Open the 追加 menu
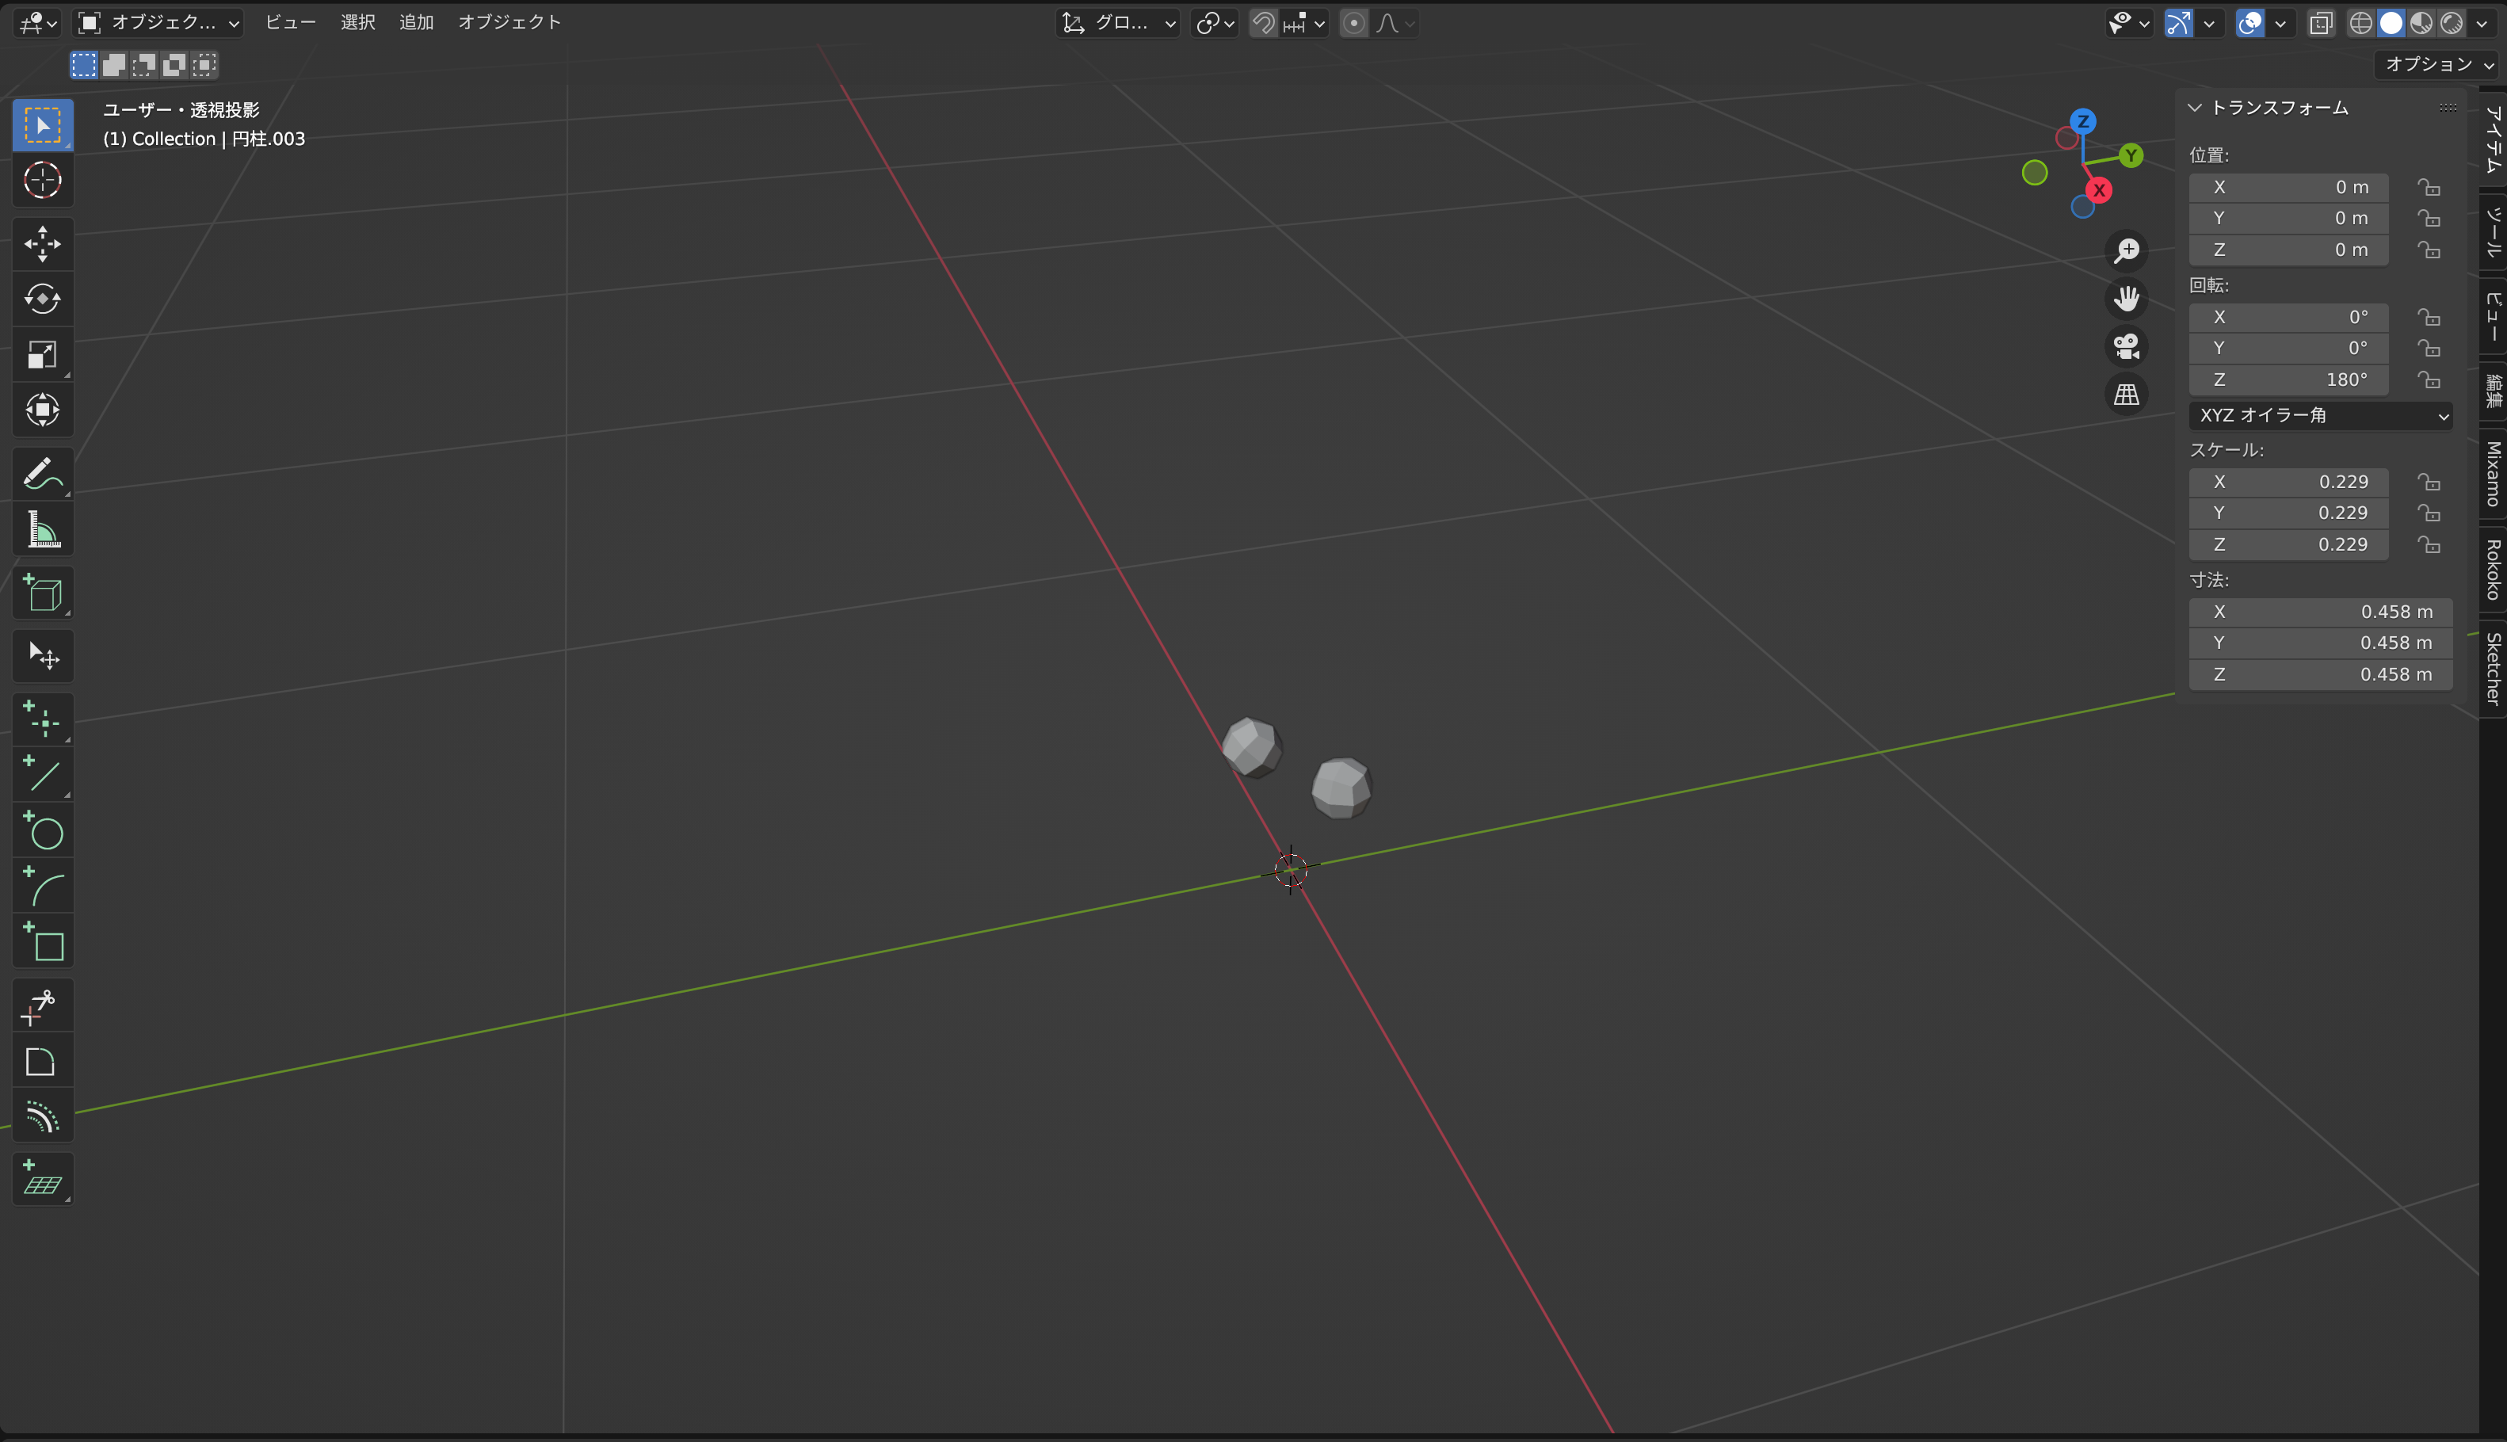This screenshot has width=2507, height=1442. [417, 23]
